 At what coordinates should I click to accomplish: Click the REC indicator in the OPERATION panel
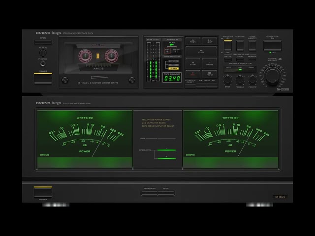(x=167, y=51)
